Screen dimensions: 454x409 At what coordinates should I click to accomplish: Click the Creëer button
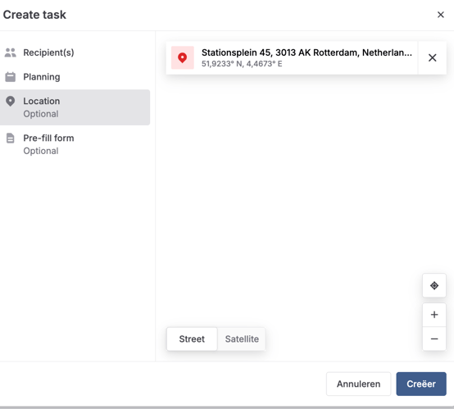click(421, 384)
